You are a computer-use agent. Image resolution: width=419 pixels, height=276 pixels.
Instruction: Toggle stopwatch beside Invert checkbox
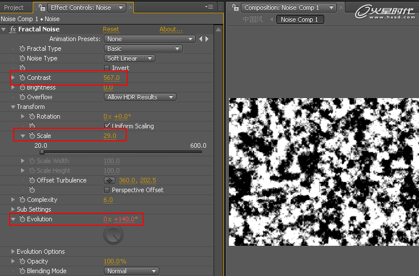click(22, 67)
